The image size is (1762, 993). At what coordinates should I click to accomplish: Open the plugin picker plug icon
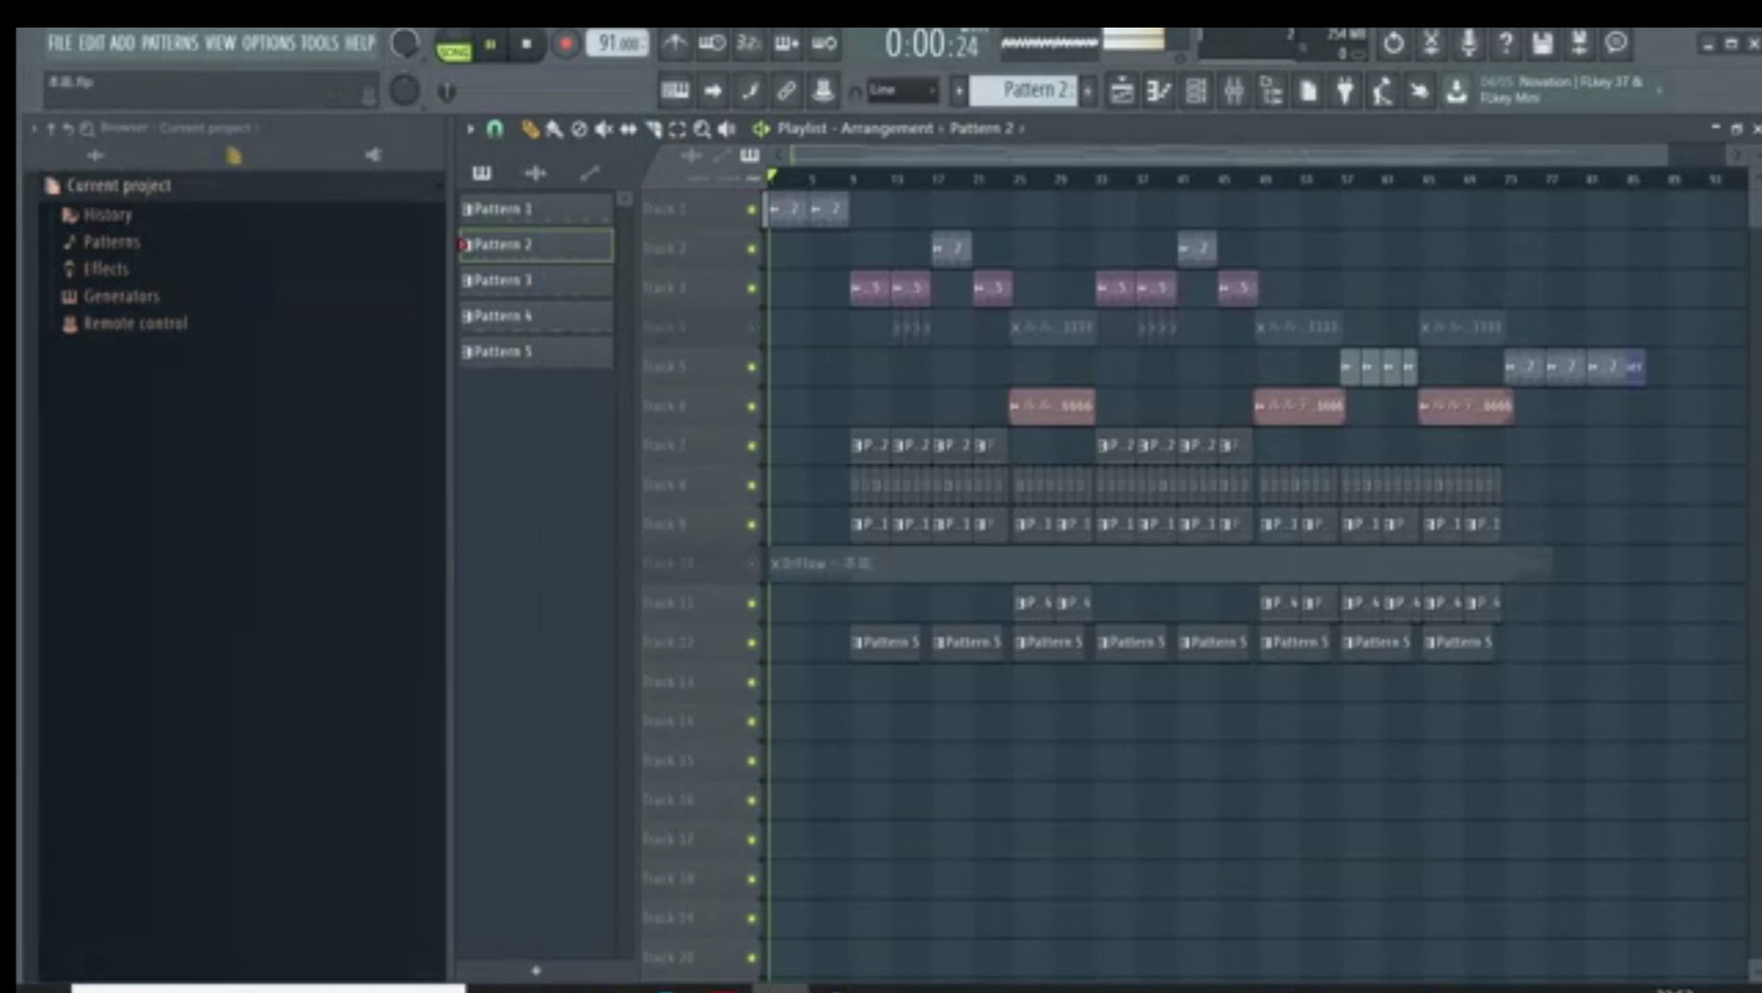(x=1345, y=91)
